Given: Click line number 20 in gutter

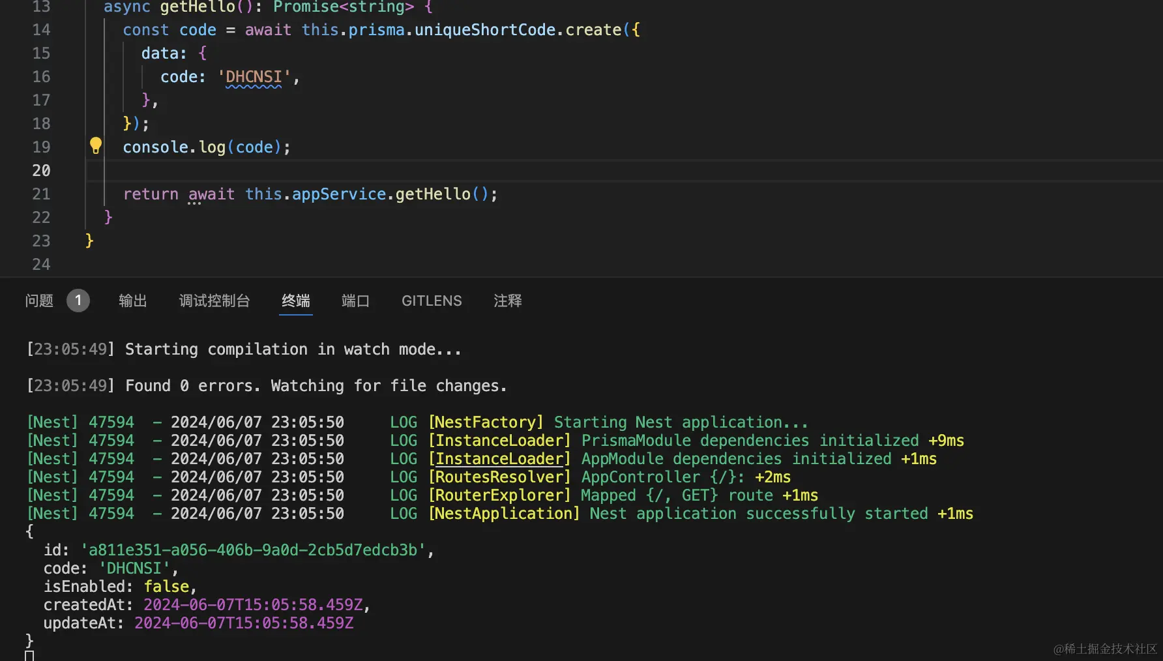Looking at the screenshot, I should click(x=41, y=171).
